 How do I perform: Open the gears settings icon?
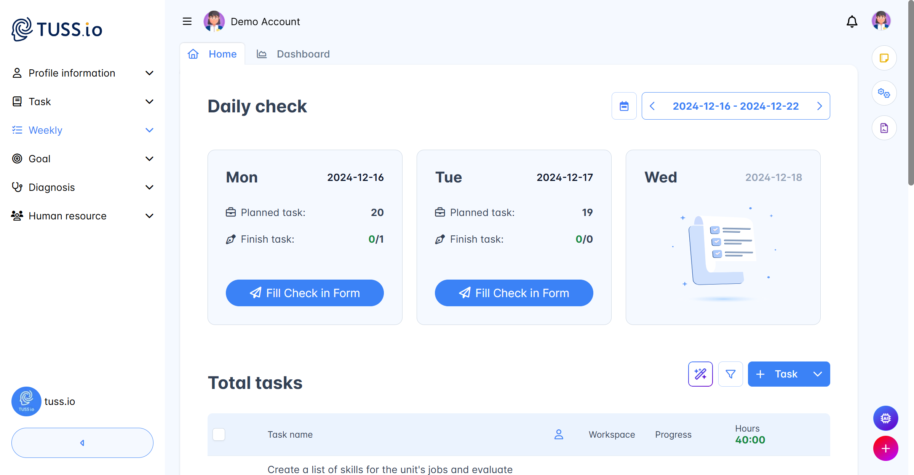click(x=884, y=93)
